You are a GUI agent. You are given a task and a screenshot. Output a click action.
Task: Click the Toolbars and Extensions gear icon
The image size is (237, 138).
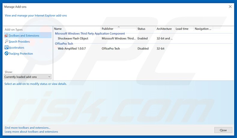6,36
